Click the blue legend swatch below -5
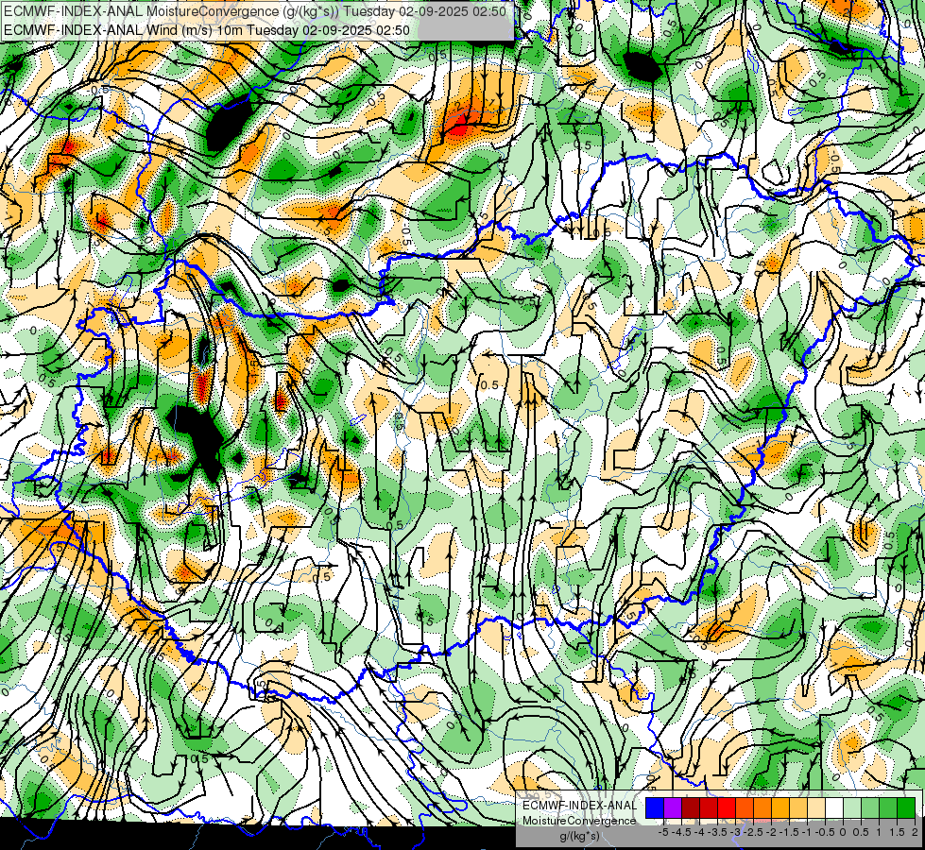 pos(655,808)
